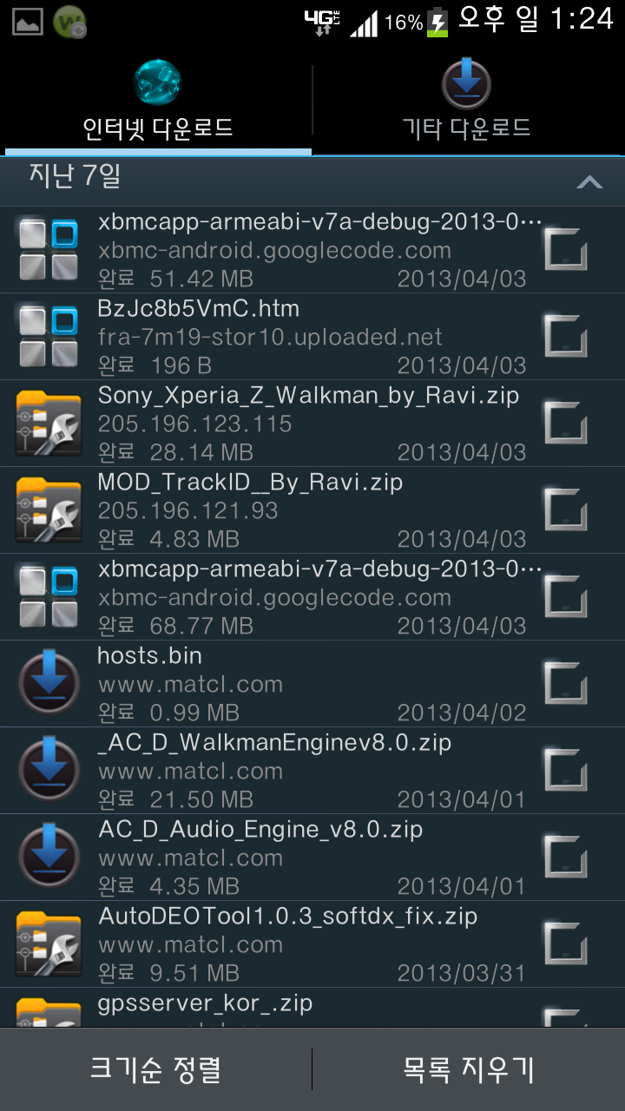Tap the download icon for _AC_D_WalkmanEnginev8.0.zip

coord(49,771)
